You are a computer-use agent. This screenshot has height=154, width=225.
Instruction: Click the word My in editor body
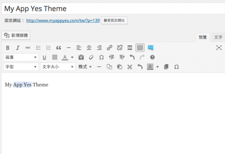click(8, 85)
